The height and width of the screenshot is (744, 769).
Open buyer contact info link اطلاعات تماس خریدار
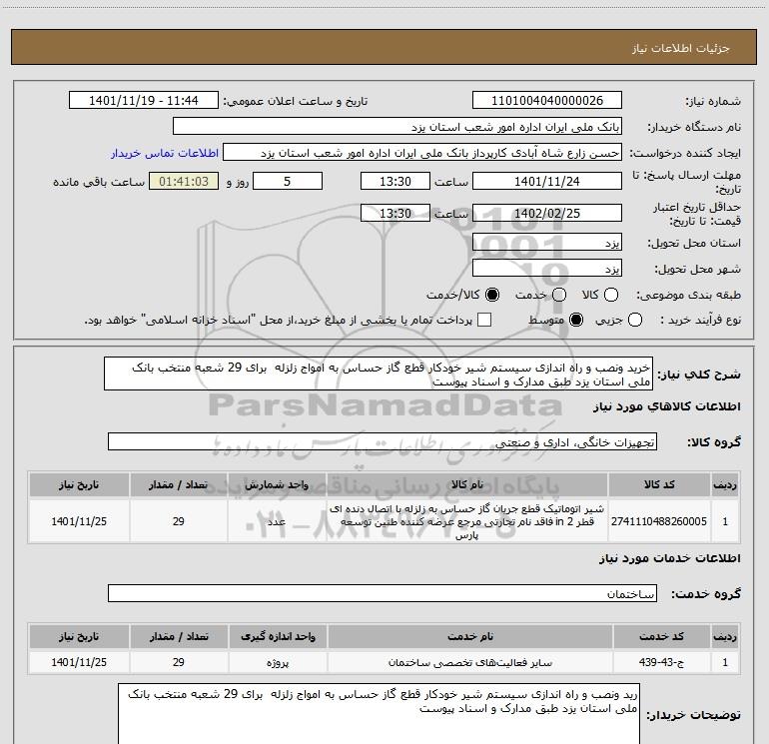pyautogui.click(x=165, y=153)
